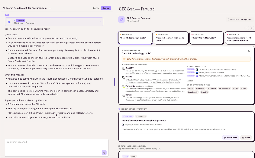Click the ChatGPT engine icon

click(x=123, y=68)
